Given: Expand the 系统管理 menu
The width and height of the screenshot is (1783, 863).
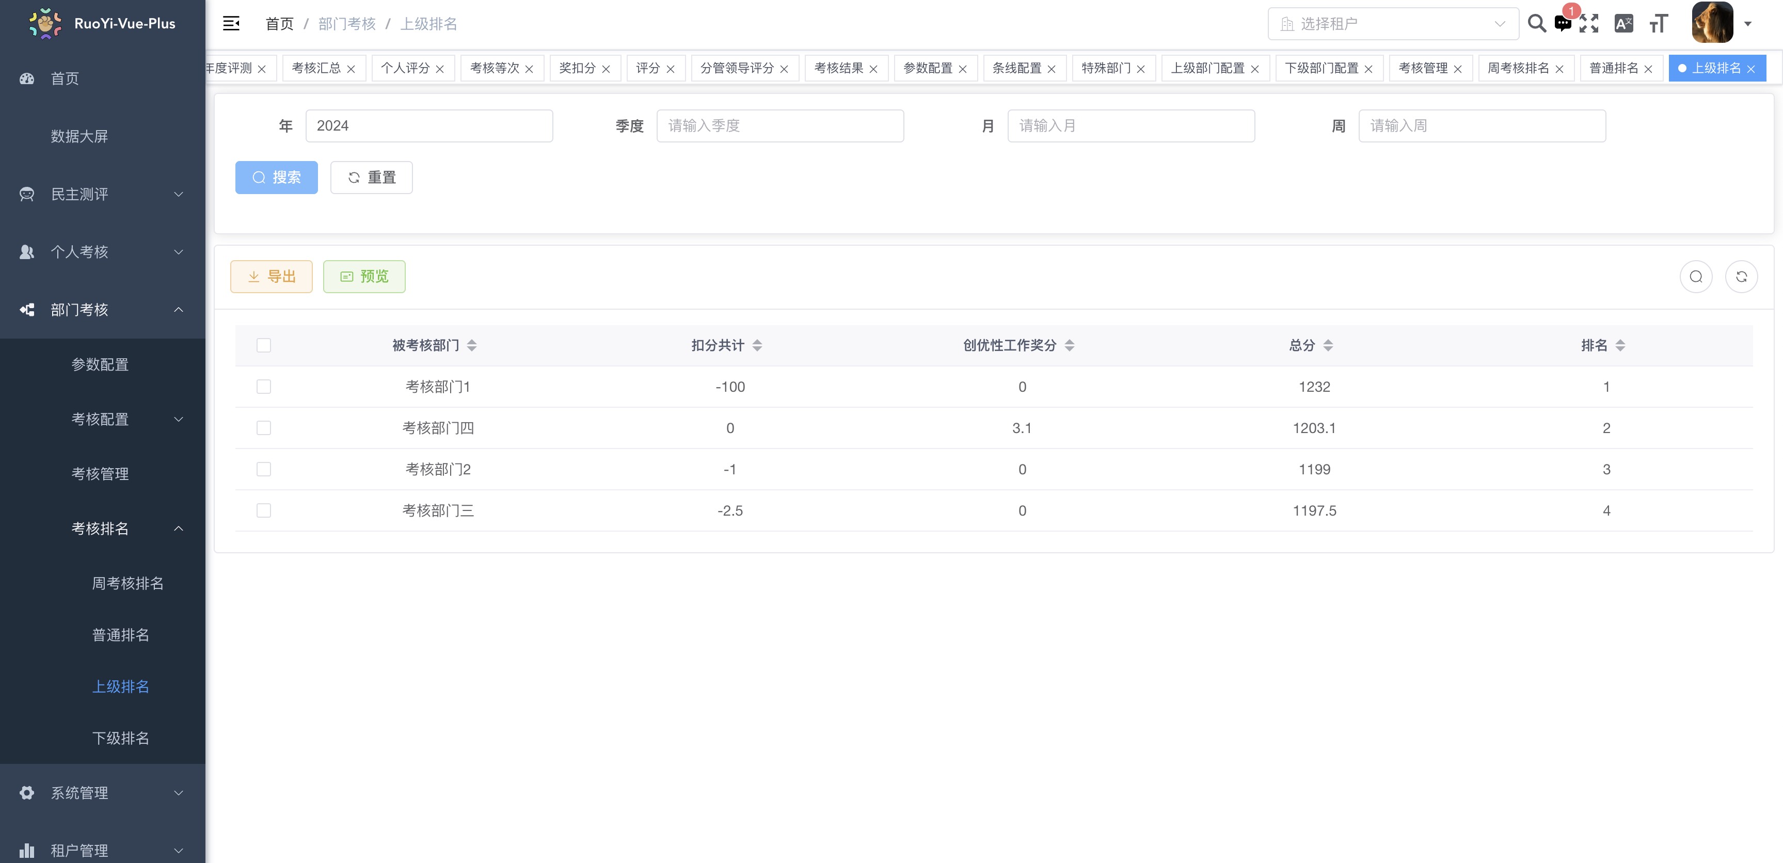Looking at the screenshot, I should 102,793.
